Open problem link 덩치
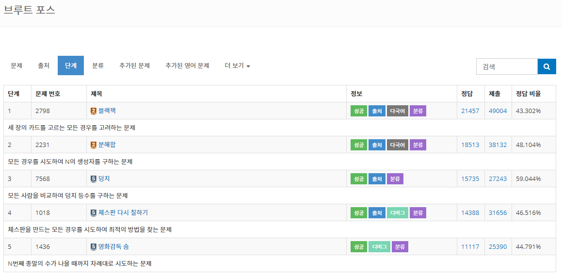This screenshot has width=562, height=277. [104, 179]
